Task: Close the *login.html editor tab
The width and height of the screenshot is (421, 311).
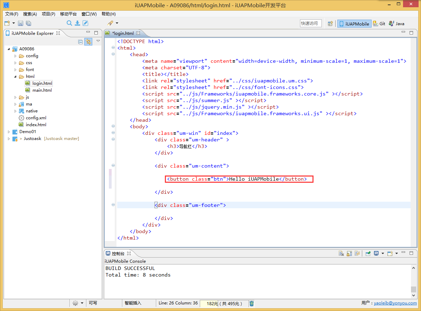Action: (138, 33)
